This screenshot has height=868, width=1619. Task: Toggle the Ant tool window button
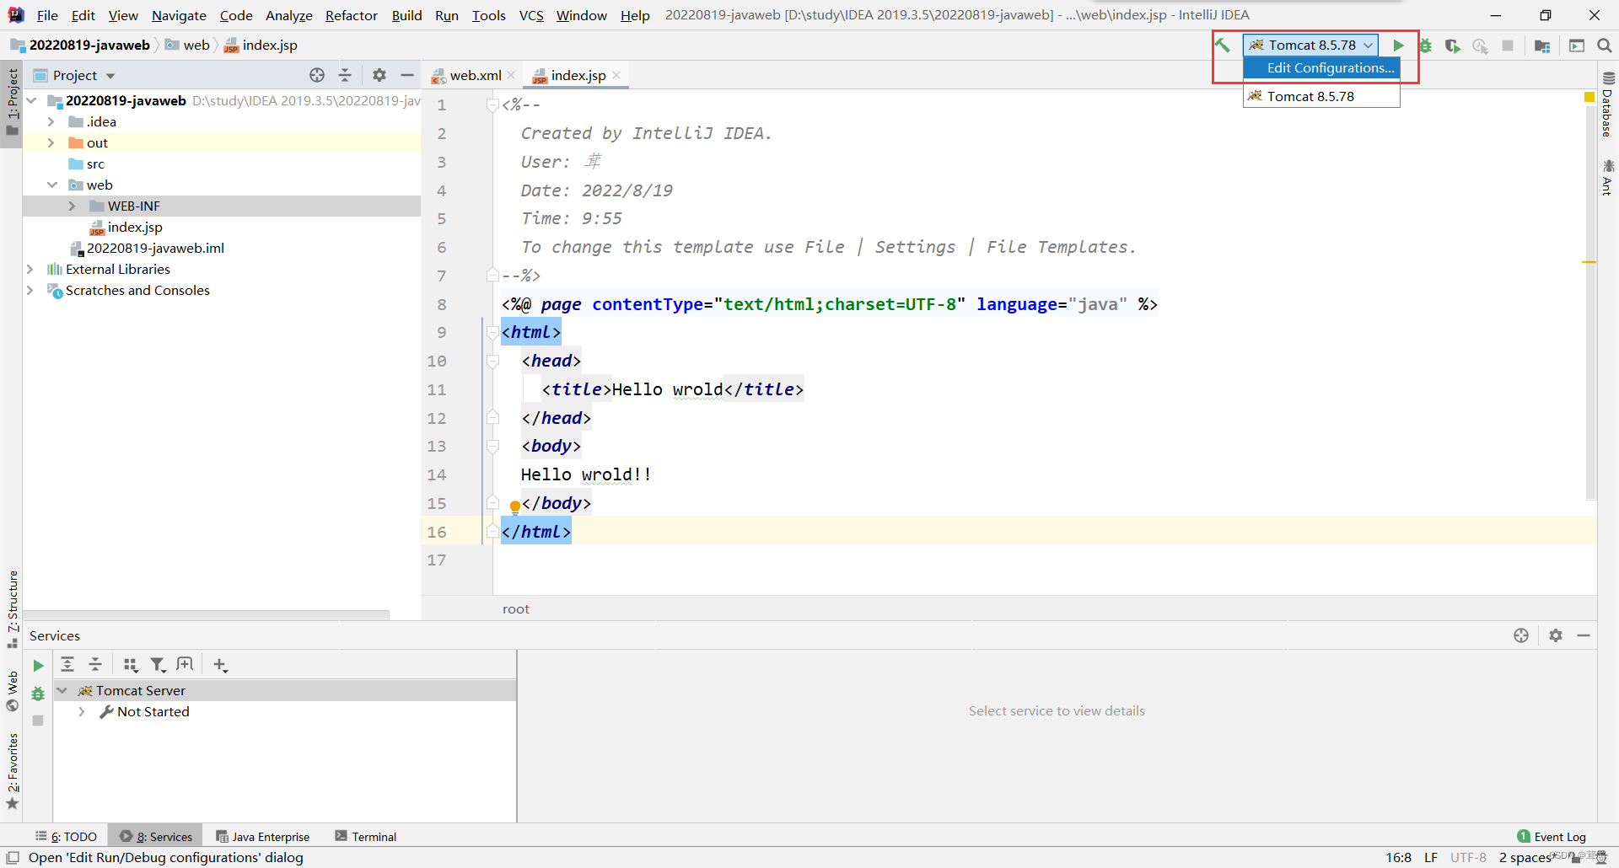point(1608,177)
